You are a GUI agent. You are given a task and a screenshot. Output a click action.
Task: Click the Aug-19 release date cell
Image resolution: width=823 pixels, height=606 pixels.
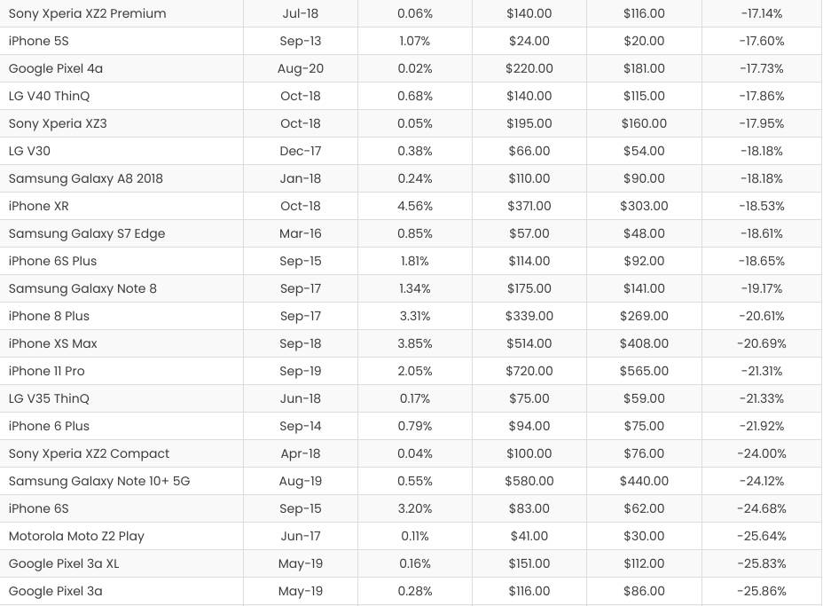click(x=301, y=481)
